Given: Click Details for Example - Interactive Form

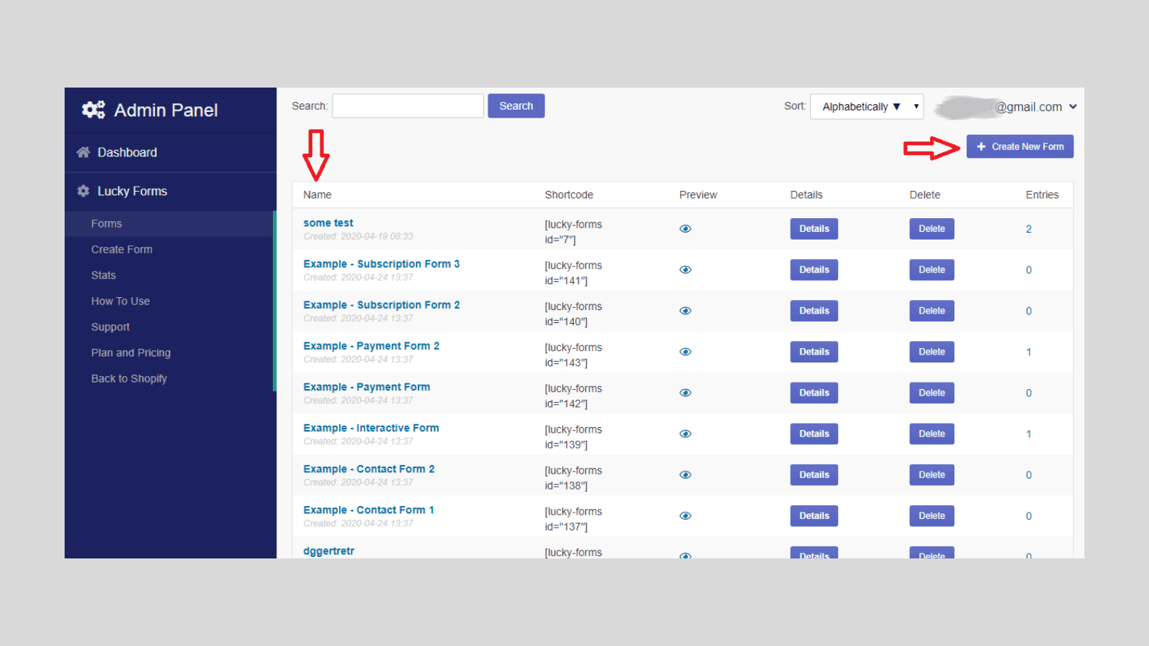Looking at the screenshot, I should pos(814,434).
